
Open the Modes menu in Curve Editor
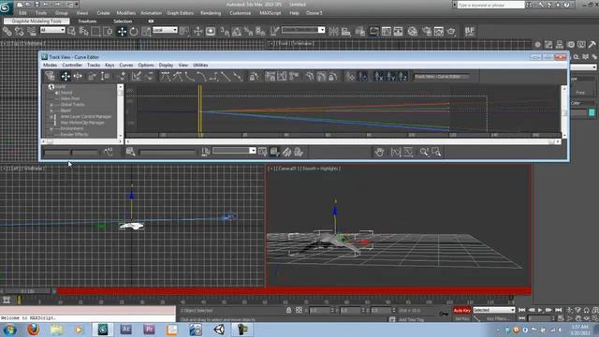[50, 65]
